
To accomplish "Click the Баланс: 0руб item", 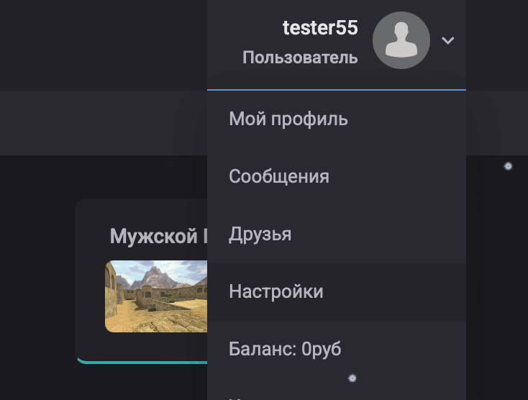I will [x=337, y=349].
